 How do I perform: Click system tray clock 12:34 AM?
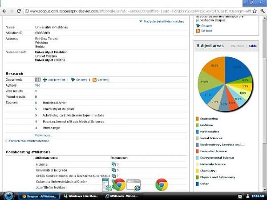click(258, 196)
